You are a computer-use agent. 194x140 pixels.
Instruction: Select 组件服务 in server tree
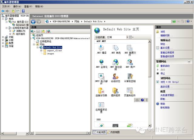click(21, 34)
